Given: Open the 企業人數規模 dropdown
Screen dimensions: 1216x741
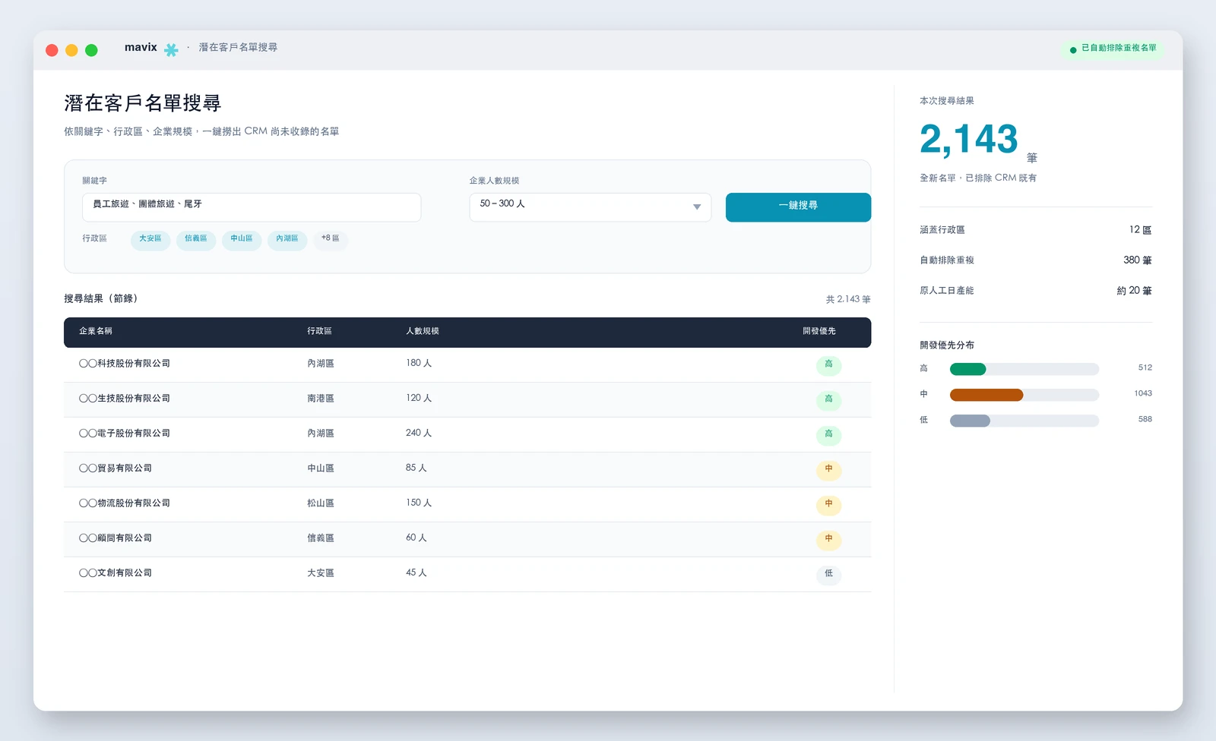Looking at the screenshot, I should click(x=590, y=207).
